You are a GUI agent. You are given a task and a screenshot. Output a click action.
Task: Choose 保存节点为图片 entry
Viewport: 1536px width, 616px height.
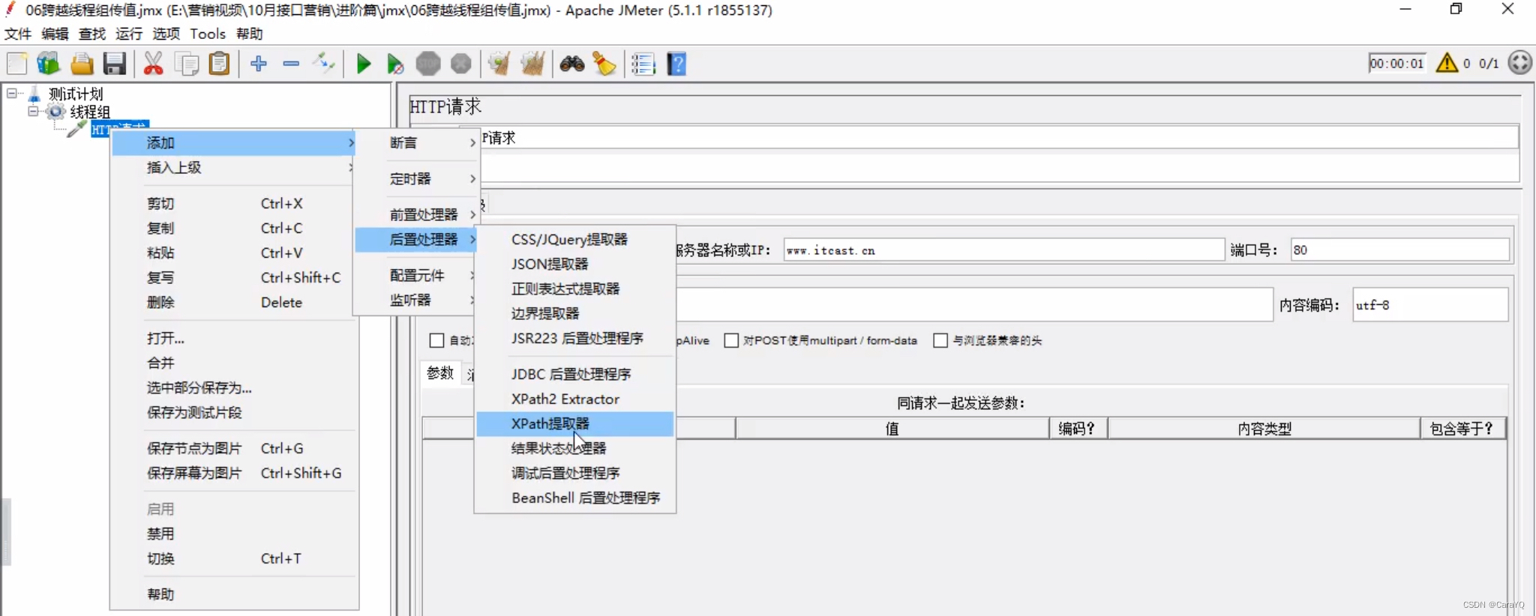(x=233, y=448)
